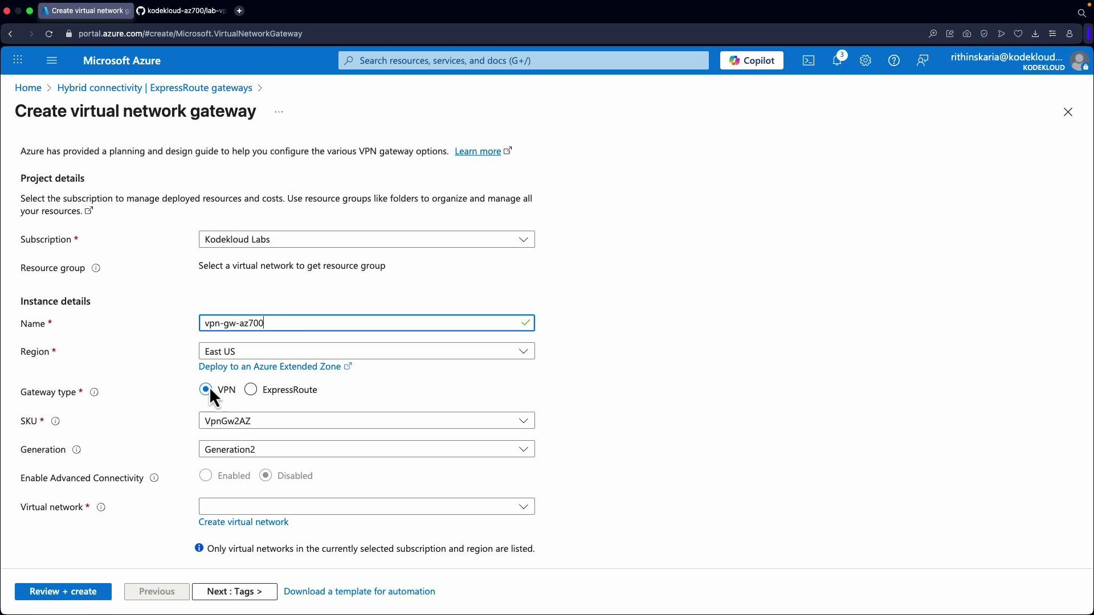Viewport: 1094px width, 615px height.
Task: Focus the Azure search resources box
Action: [x=523, y=60]
